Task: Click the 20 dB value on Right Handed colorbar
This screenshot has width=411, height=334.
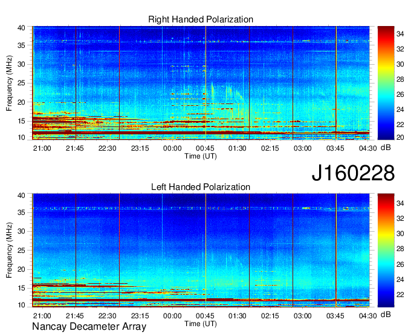Action: pos(400,137)
